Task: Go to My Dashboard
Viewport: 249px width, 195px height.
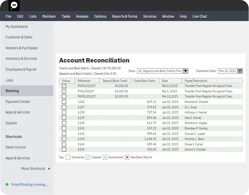Action: click(x=17, y=26)
